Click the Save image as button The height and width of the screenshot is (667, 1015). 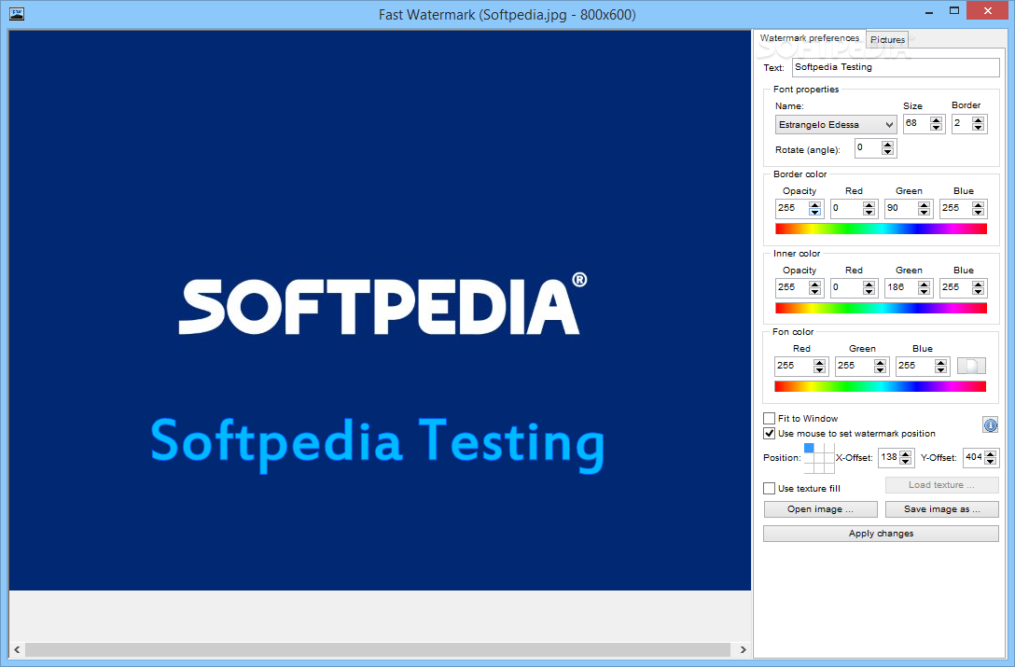[x=942, y=509]
